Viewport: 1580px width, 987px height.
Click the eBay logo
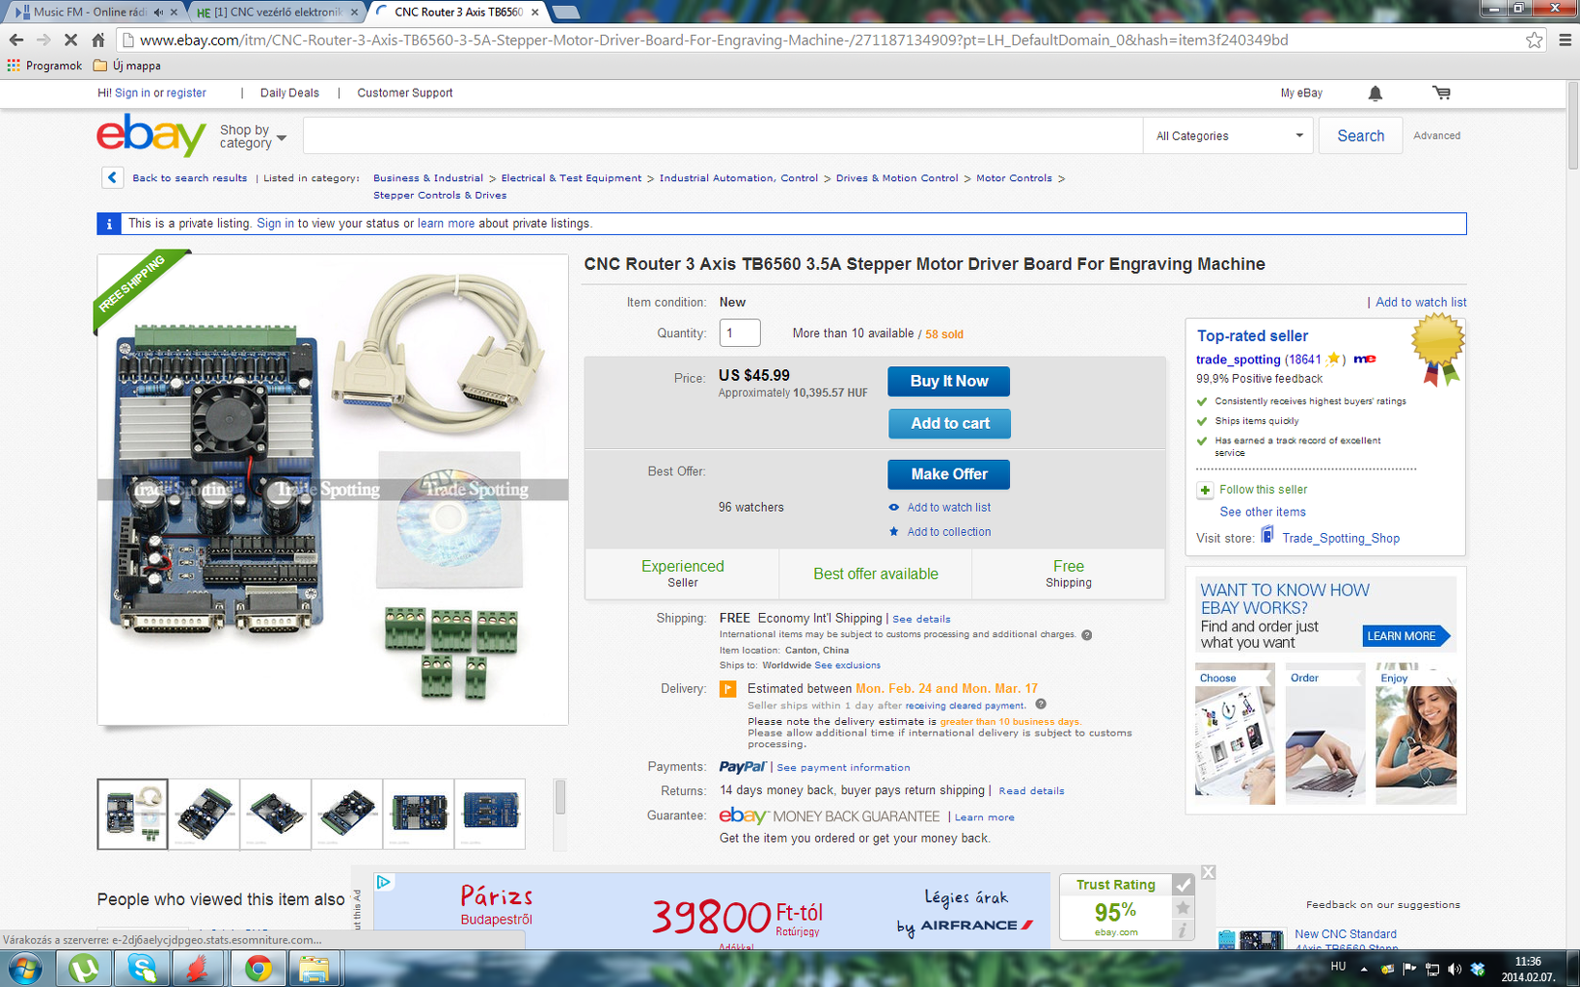click(151, 135)
